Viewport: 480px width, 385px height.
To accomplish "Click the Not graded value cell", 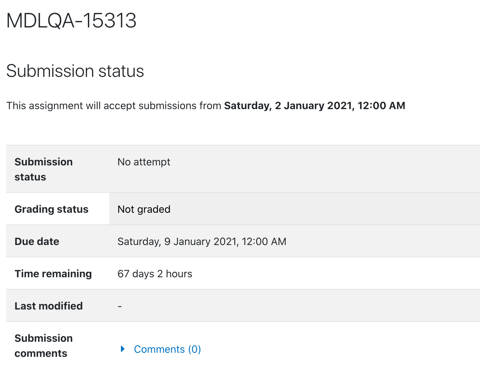I will tap(294, 209).
